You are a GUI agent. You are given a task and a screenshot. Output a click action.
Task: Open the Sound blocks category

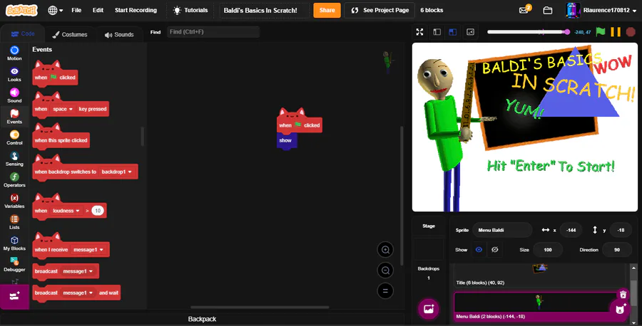[14, 95]
